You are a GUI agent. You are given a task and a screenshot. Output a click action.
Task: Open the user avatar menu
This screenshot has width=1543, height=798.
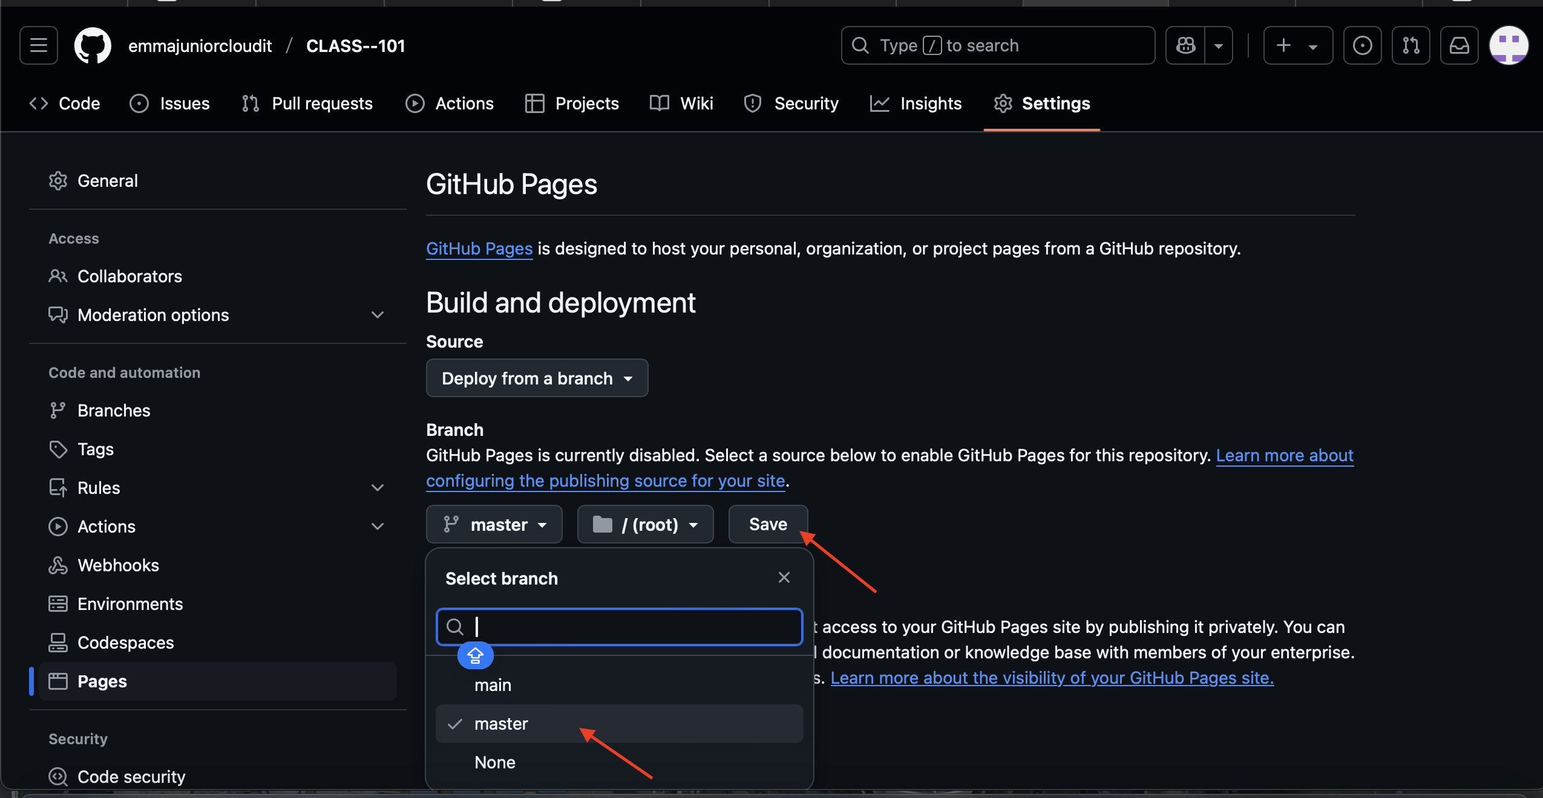[x=1509, y=45]
